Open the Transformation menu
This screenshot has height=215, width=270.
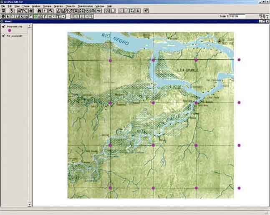[85, 6]
